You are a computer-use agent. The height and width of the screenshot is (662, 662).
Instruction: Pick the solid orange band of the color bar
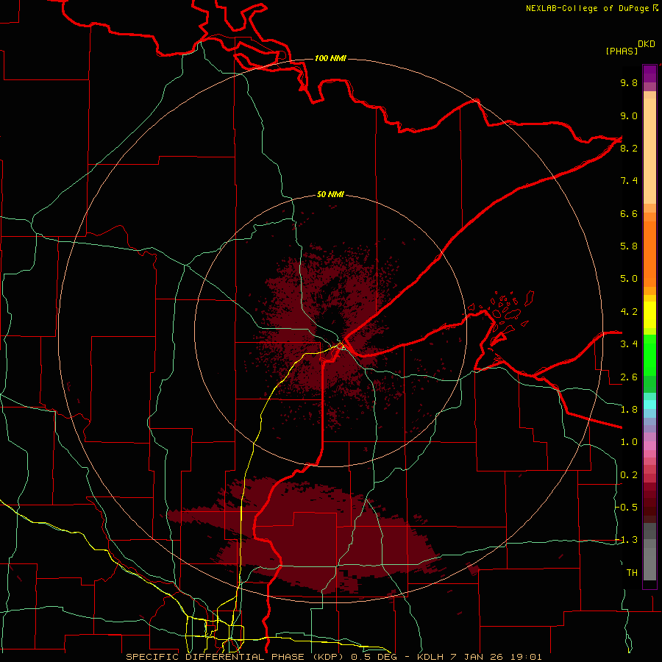[649, 254]
